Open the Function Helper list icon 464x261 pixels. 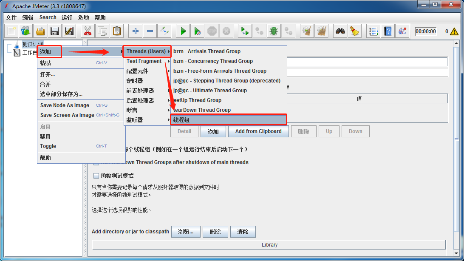click(373, 31)
